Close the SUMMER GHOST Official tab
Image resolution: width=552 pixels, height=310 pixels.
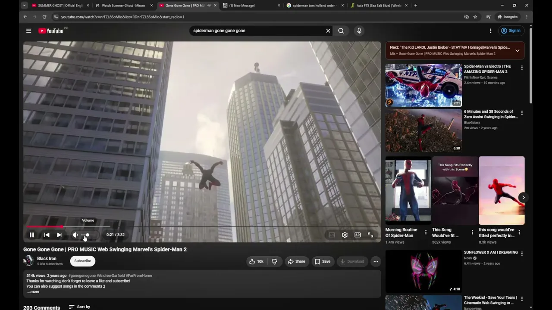click(x=88, y=6)
